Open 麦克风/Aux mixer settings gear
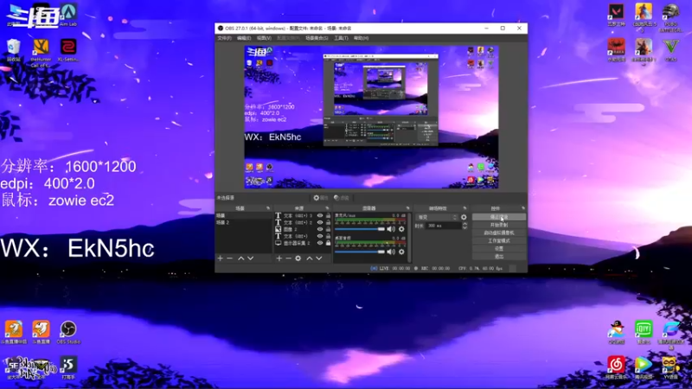The height and width of the screenshot is (389, 692). coord(401,229)
